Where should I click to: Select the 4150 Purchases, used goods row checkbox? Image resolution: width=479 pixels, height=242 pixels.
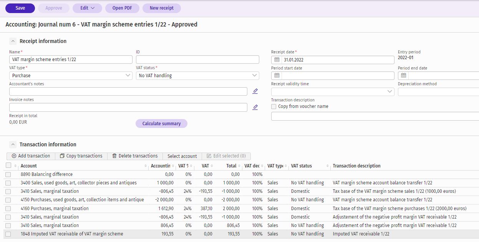(x=8, y=200)
